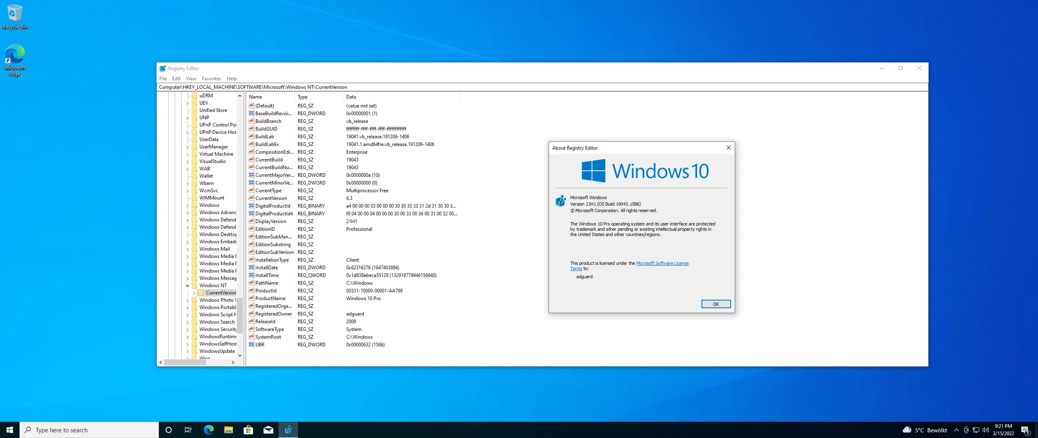
Task: Open File Explorer from taskbar
Action: pos(228,430)
